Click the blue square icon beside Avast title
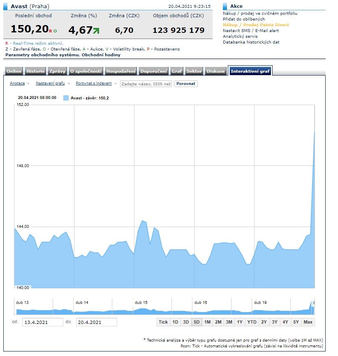This screenshot has height=356, width=338. click(6, 6)
